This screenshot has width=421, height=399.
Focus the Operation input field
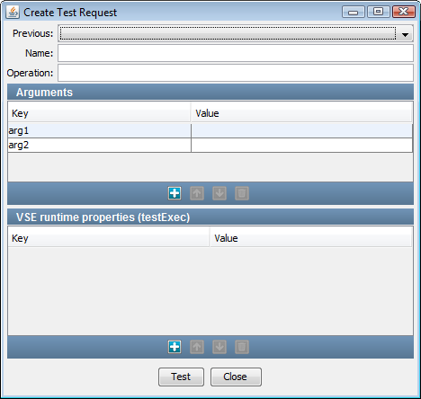pyautogui.click(x=236, y=73)
